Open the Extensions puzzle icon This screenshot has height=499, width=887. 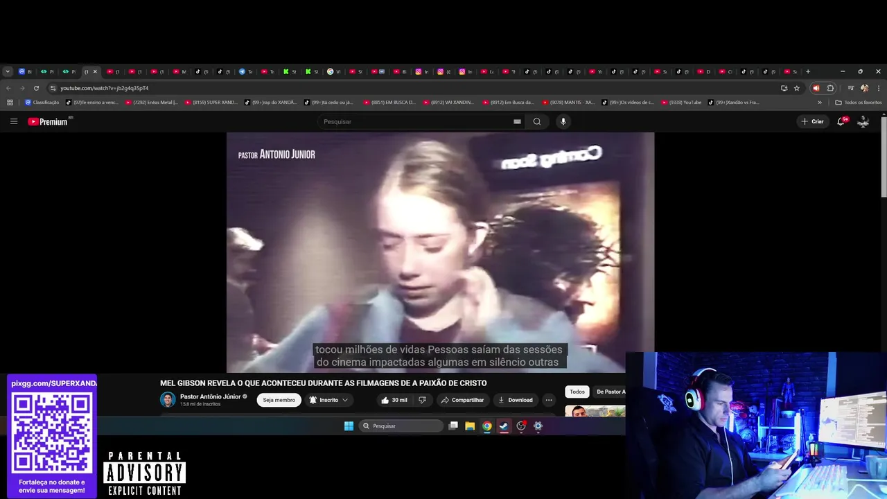tap(830, 88)
